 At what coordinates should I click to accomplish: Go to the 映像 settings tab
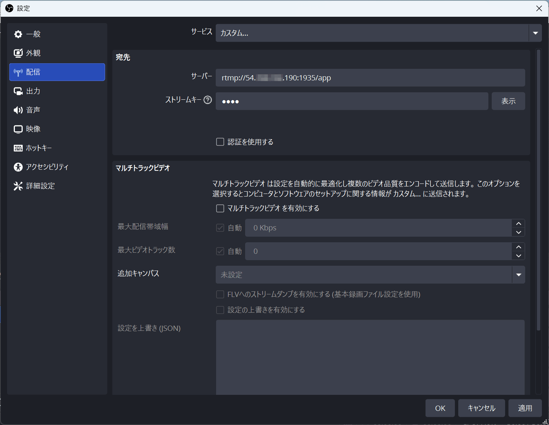57,129
